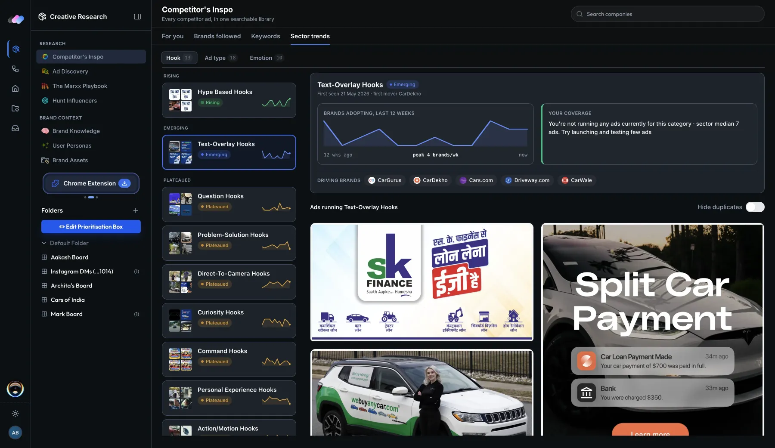775x448 pixels.
Task: Open the Curiosity Hooks card
Action: (x=229, y=321)
